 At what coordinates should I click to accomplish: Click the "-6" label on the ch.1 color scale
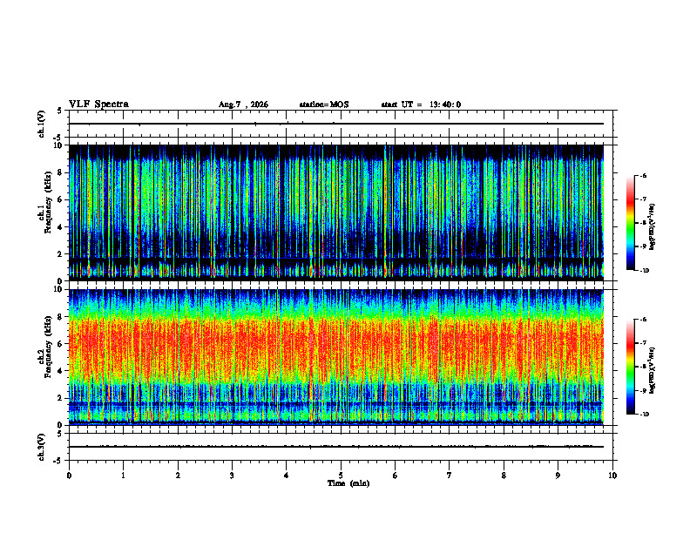643,175
